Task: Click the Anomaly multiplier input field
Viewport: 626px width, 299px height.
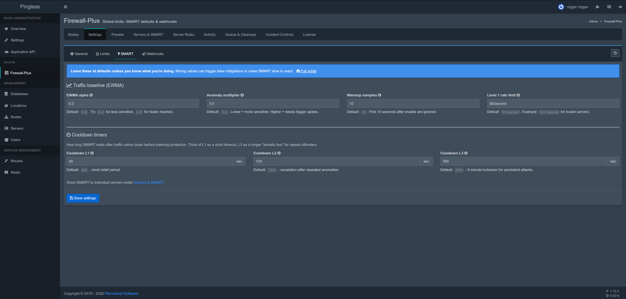Action: [273, 104]
